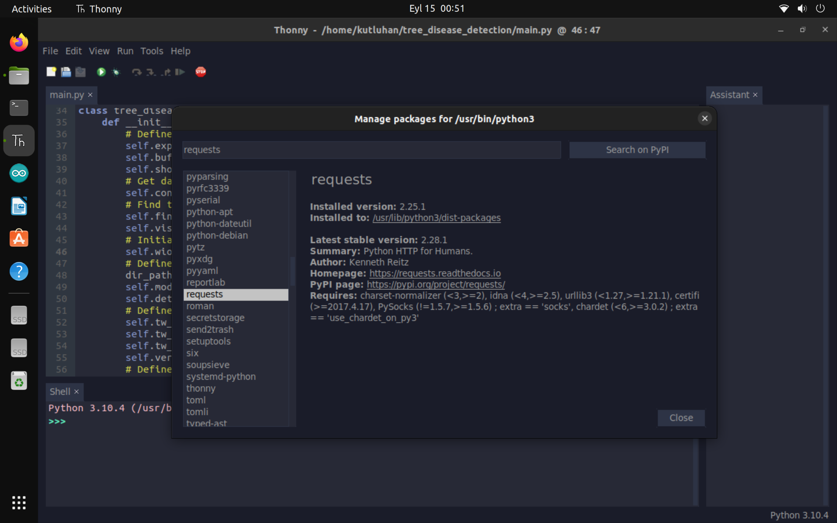Open the Run menu

coord(125,51)
